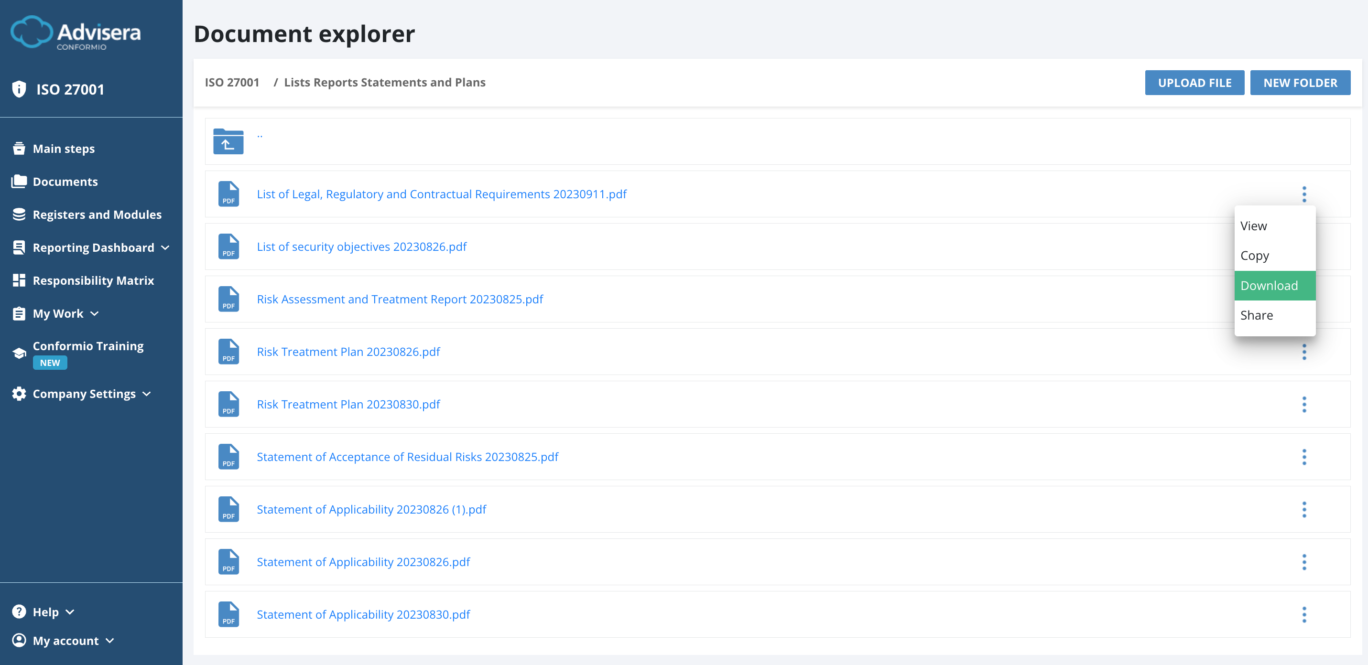The width and height of the screenshot is (1368, 665).
Task: Click the Main steps sidebar icon
Action: click(x=19, y=148)
